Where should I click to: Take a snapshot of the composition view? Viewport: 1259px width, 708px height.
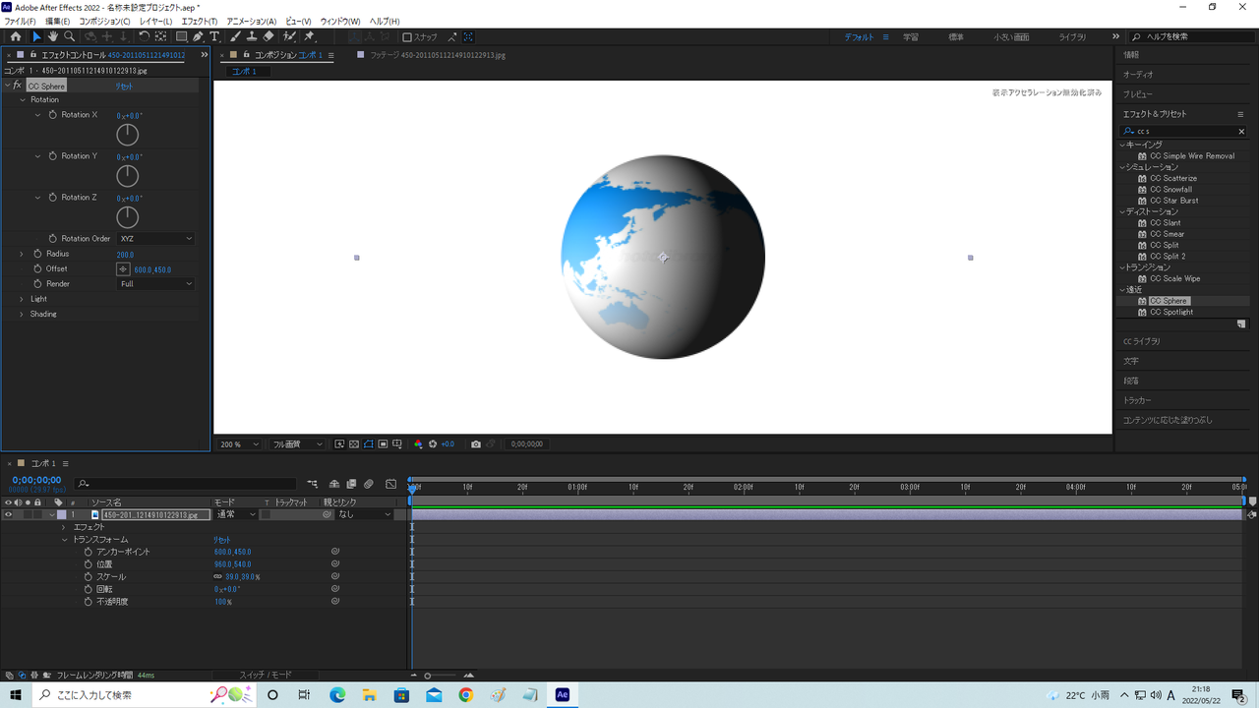coord(475,443)
